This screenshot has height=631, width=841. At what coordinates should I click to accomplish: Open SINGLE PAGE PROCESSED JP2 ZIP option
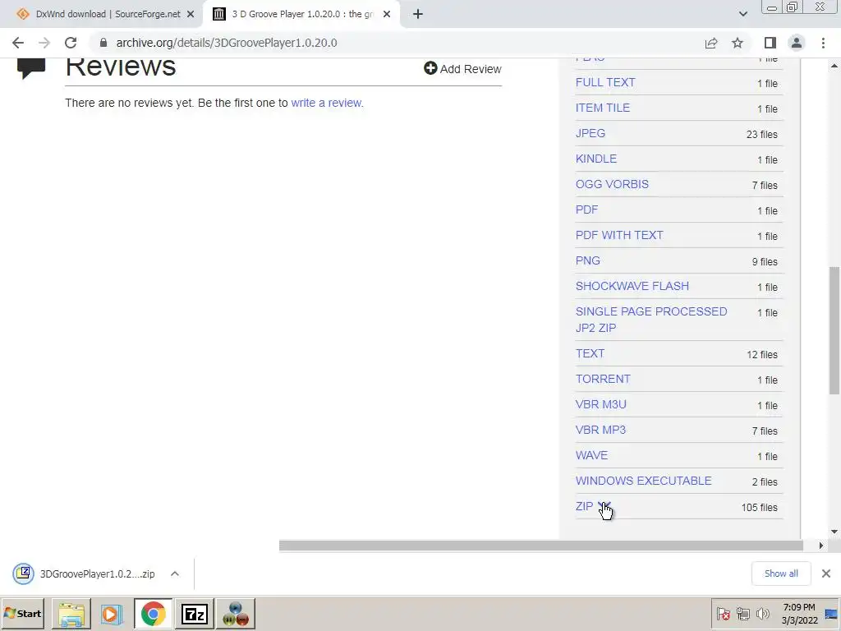point(651,320)
